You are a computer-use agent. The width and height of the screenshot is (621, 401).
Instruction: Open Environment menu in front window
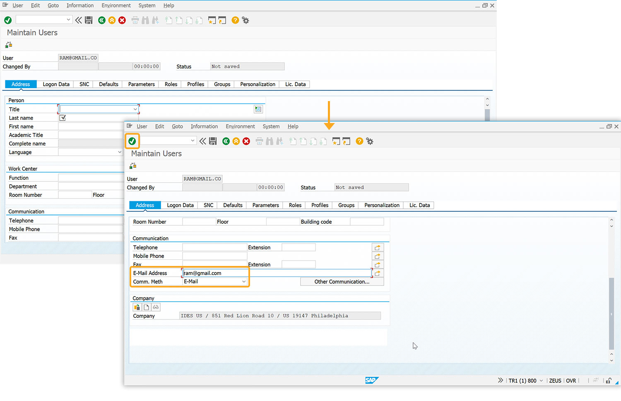click(240, 127)
